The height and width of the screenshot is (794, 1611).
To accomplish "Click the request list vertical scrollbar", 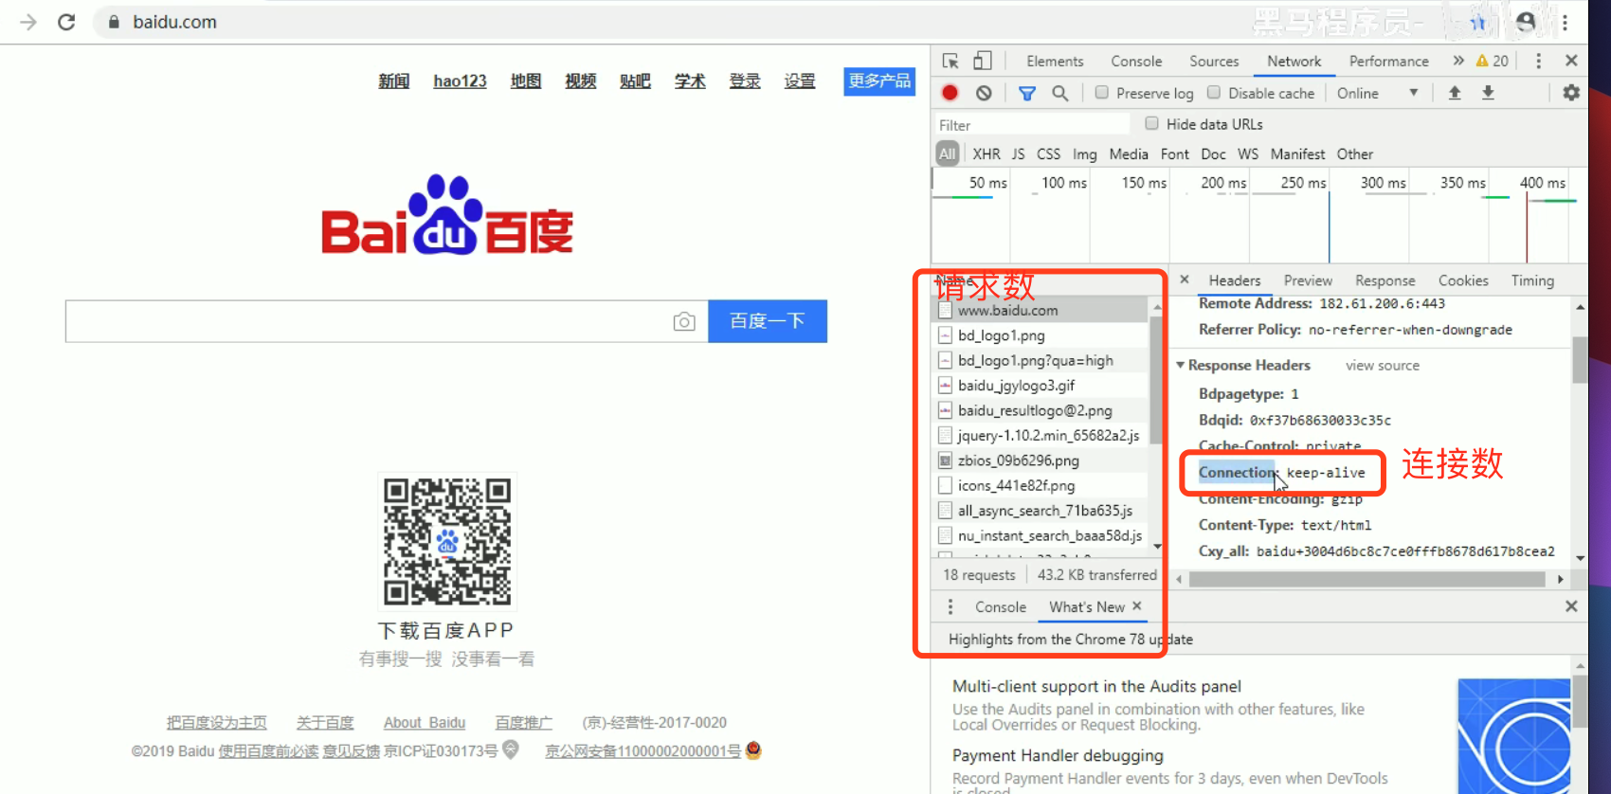I will pos(1156,379).
